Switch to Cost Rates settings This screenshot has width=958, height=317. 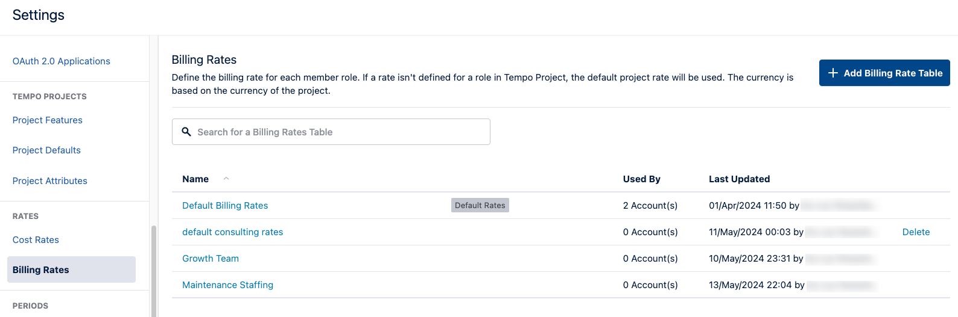36,240
